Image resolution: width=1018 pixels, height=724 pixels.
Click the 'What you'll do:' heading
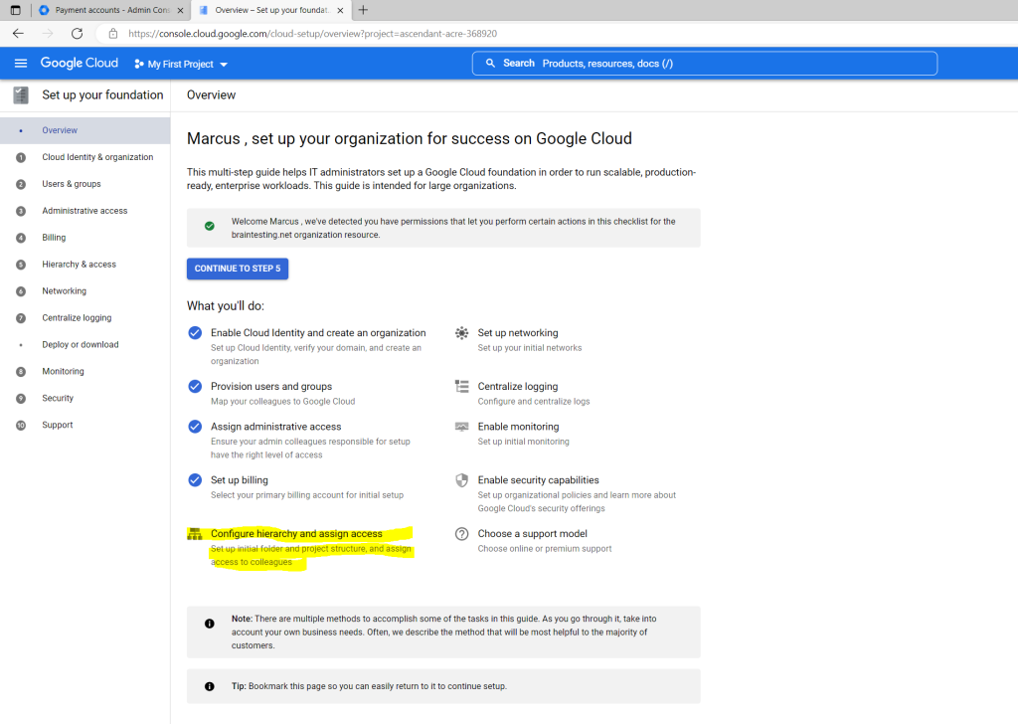tap(226, 306)
